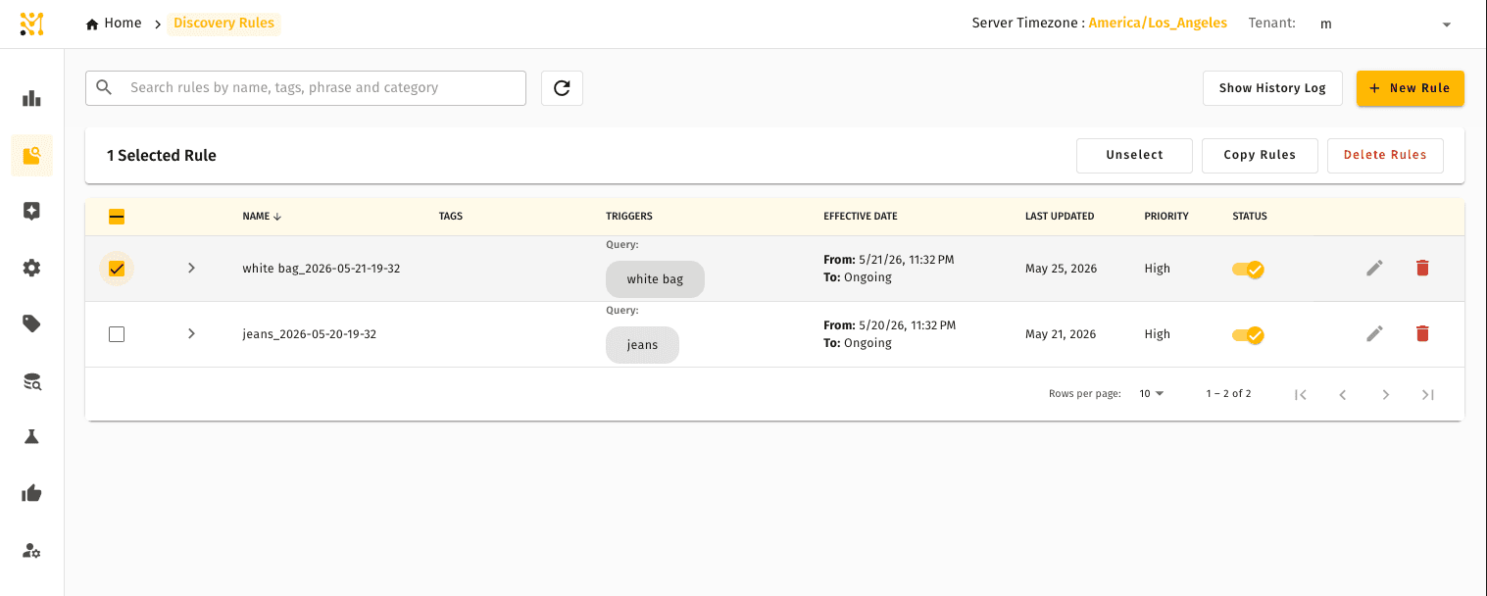Check the jeans rule checkbox
The image size is (1487, 596).
(117, 334)
